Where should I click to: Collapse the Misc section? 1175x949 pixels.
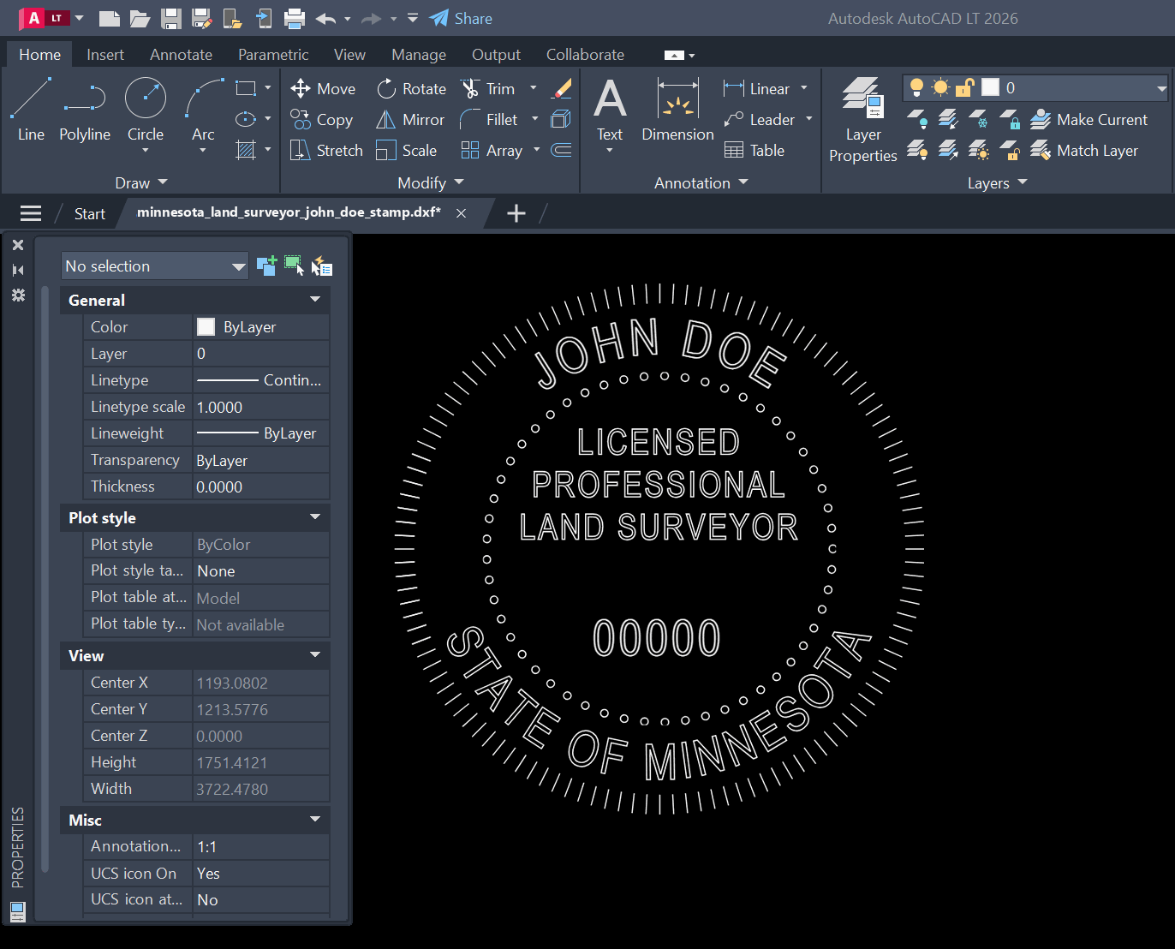(x=315, y=820)
